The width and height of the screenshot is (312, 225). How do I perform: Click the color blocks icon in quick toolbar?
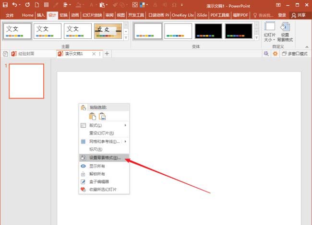pos(143,5)
